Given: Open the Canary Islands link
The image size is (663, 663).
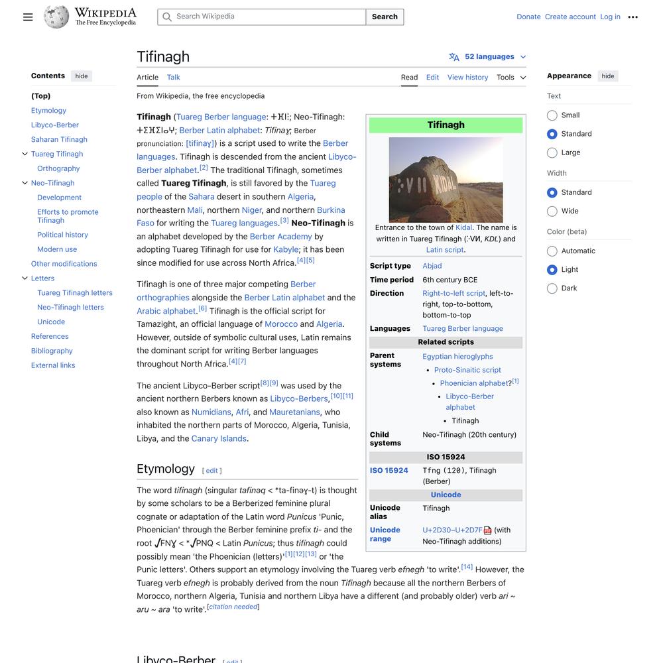Looking at the screenshot, I should (219, 438).
